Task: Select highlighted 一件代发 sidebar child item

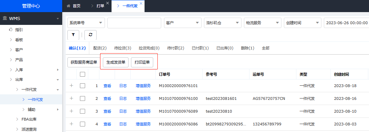Action: coord(31,100)
